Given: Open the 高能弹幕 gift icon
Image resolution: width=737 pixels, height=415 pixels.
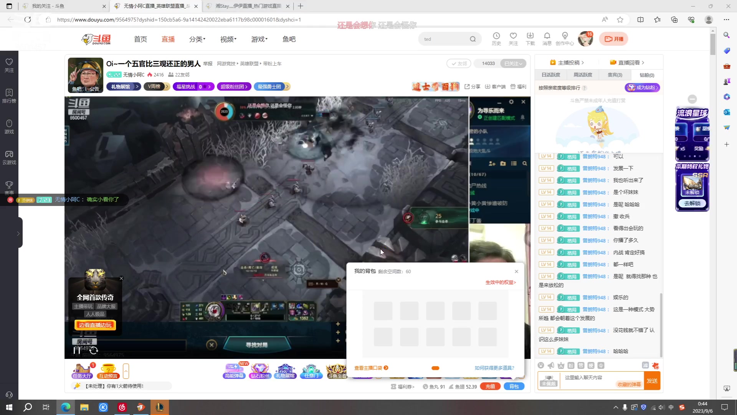Looking at the screenshot, I should 234,371.
